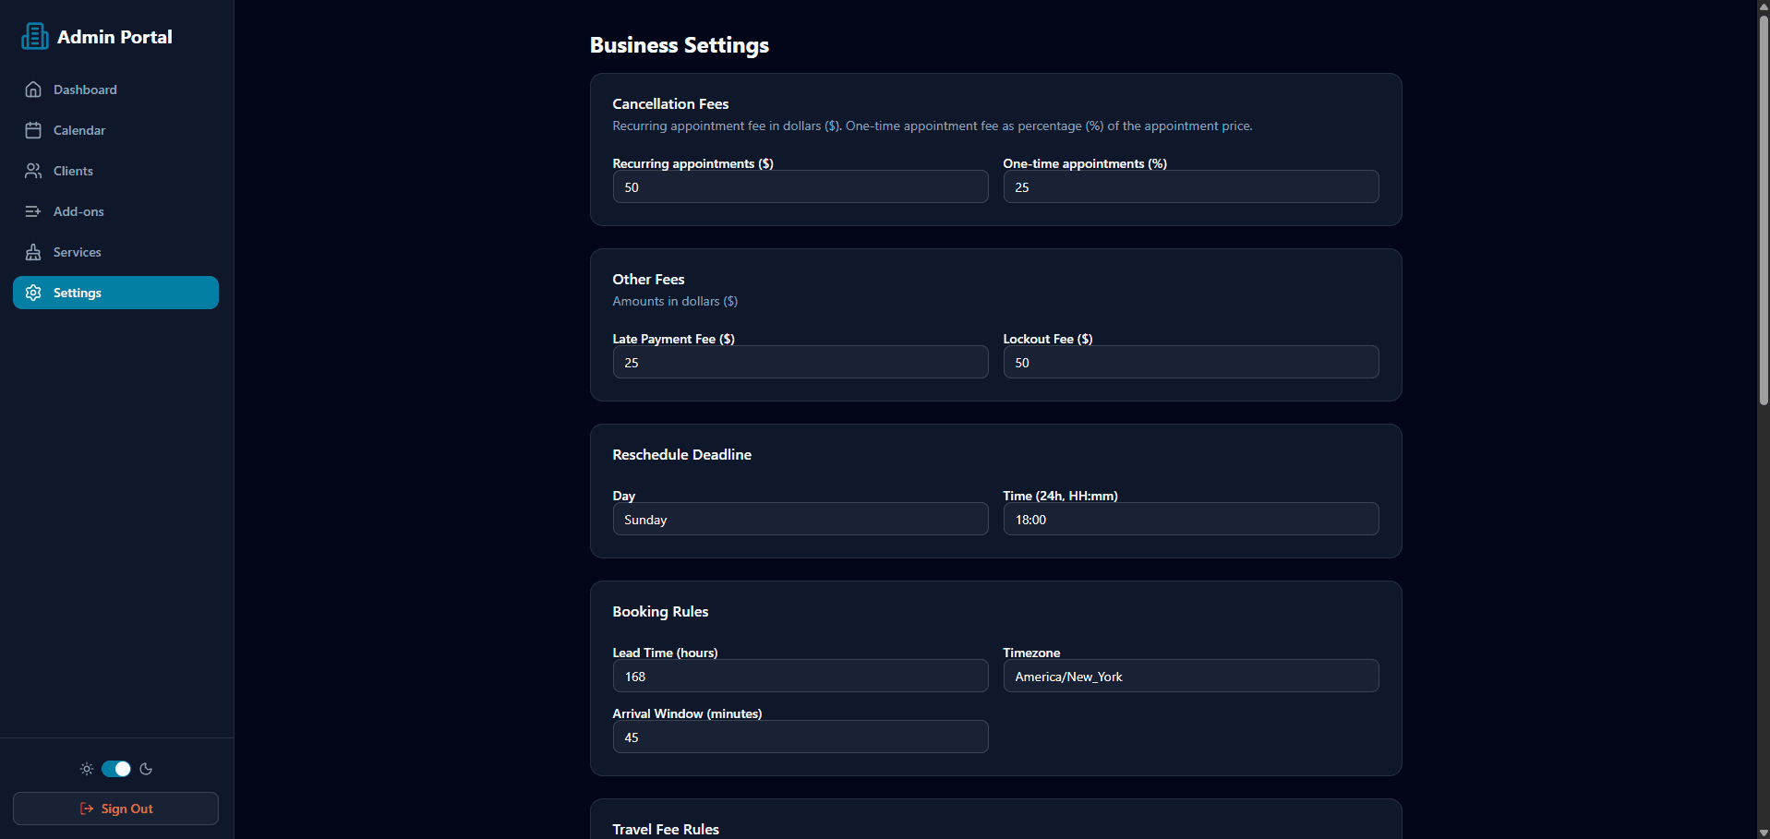1770x839 pixels.
Task: Select the Calendar icon in the sidebar
Action: [x=33, y=129]
